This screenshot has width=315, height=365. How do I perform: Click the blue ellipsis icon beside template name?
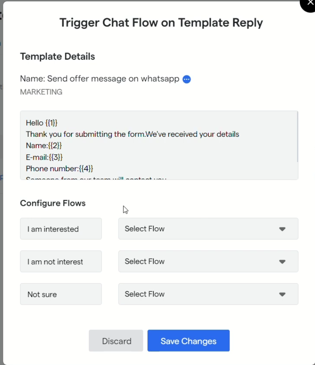click(187, 79)
